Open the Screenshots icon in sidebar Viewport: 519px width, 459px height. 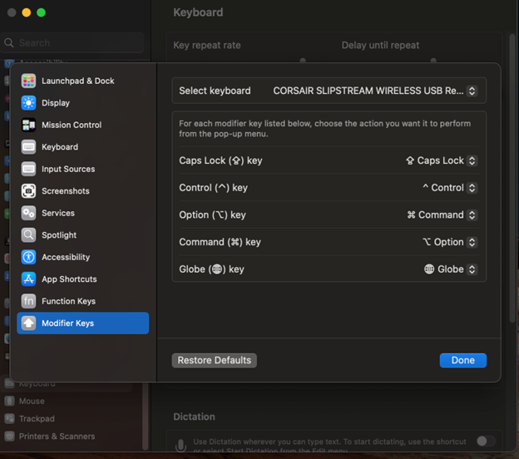pyautogui.click(x=28, y=191)
